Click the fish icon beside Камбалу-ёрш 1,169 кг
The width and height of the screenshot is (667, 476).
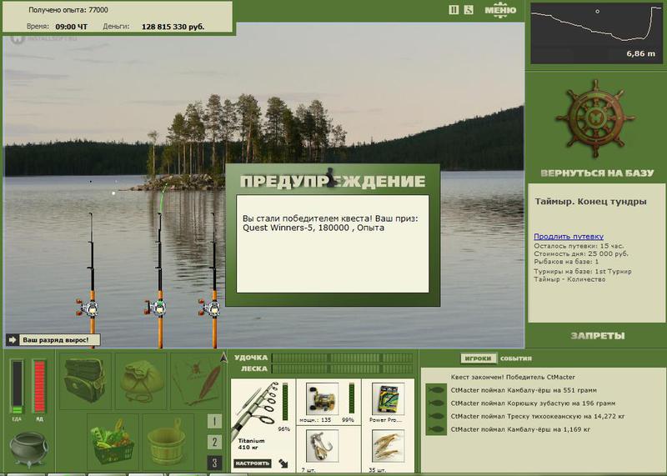(436, 429)
